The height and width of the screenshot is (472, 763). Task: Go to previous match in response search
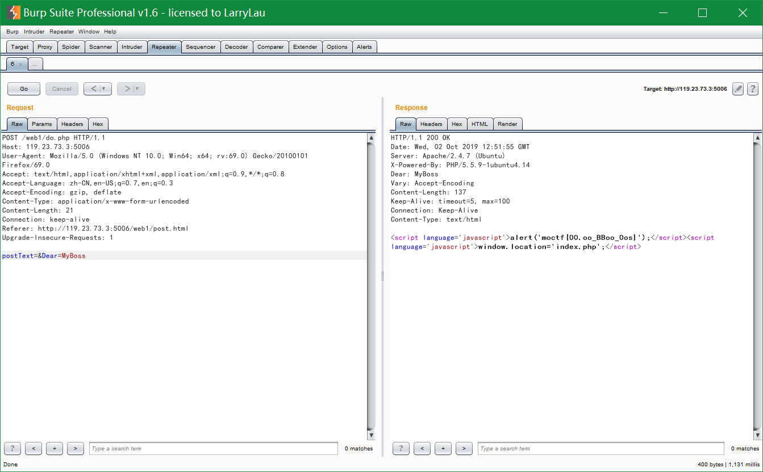[x=422, y=448]
